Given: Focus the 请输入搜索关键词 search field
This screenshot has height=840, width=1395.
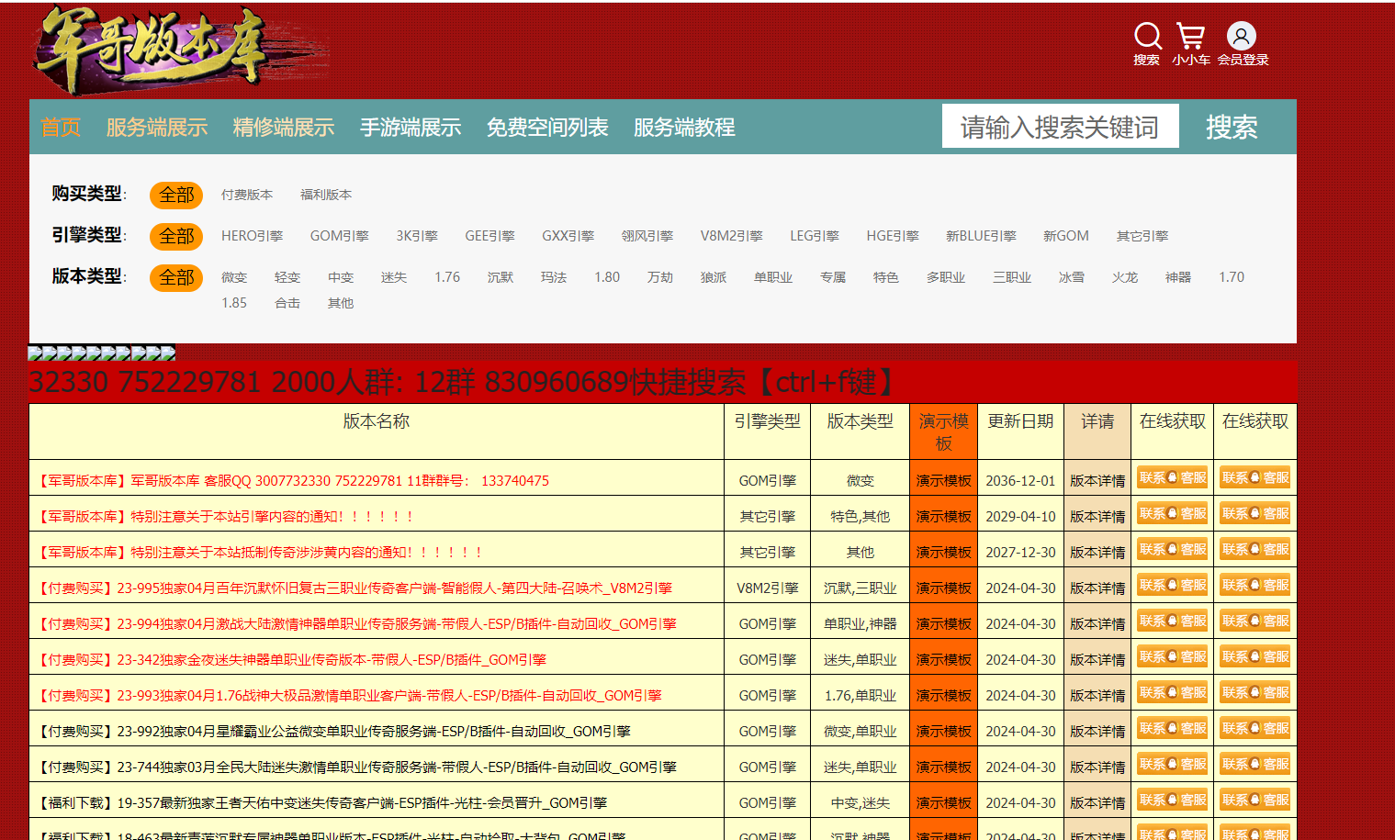Looking at the screenshot, I should click(x=1060, y=127).
